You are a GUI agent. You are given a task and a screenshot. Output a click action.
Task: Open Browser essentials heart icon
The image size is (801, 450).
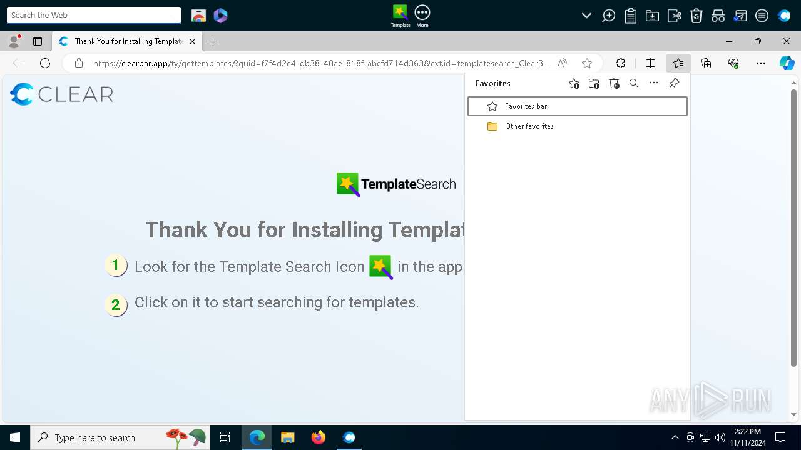tap(733, 63)
